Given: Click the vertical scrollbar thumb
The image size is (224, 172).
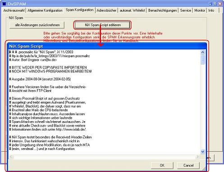Looking at the screenshot, I should [x=203, y=59].
